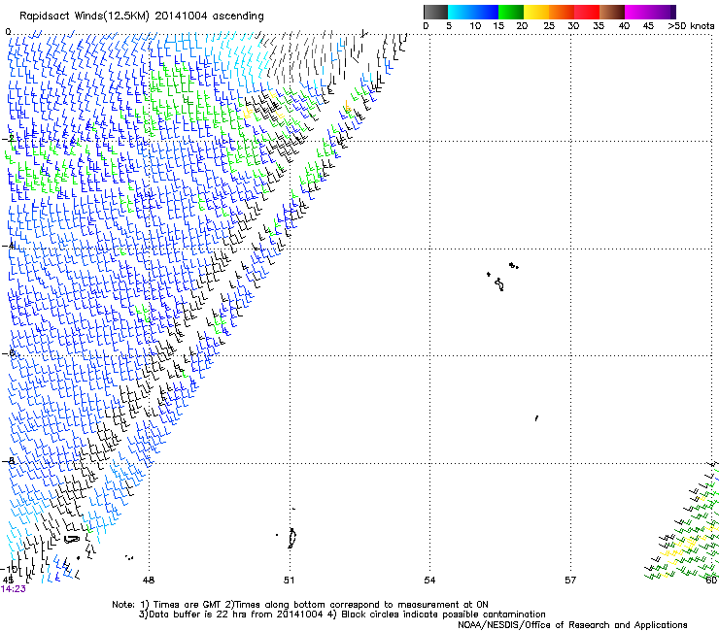Click the orange wind barb near 52.2E 1.4S

click(347, 108)
